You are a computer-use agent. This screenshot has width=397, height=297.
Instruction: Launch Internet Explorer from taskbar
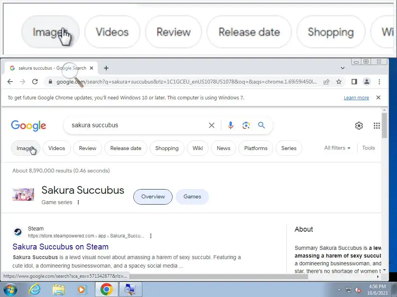[x=35, y=289]
